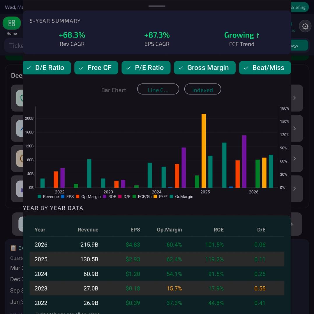The height and width of the screenshot is (314, 314).
Task: Toggle the D/E Ratio chip
Action: (47, 68)
